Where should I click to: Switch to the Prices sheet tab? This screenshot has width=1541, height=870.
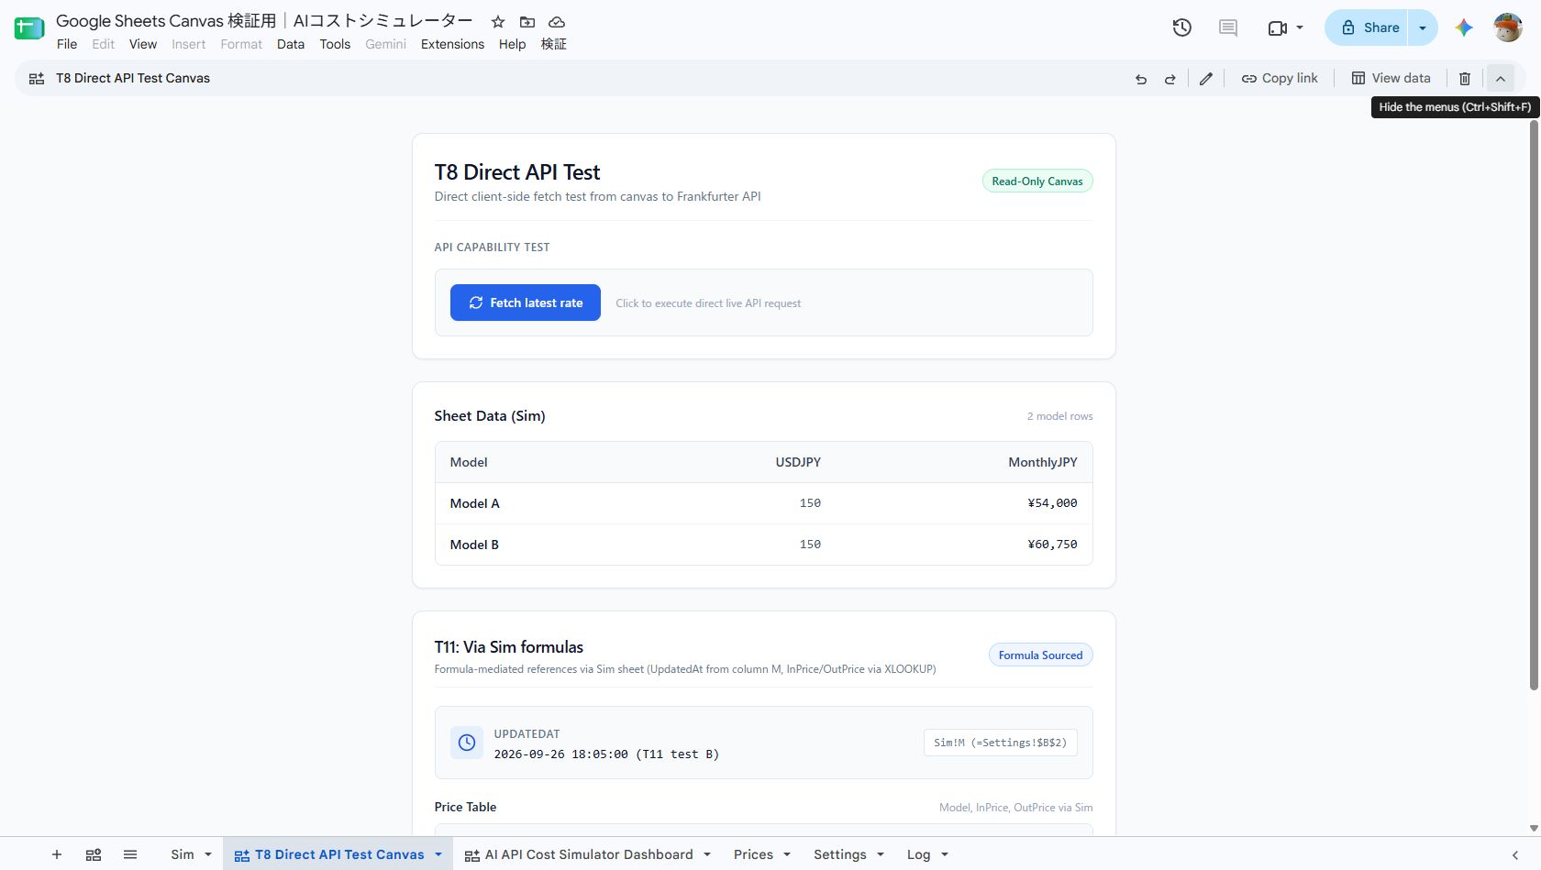[753, 854]
